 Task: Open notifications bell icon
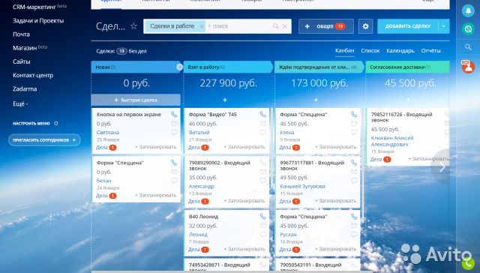(x=468, y=10)
